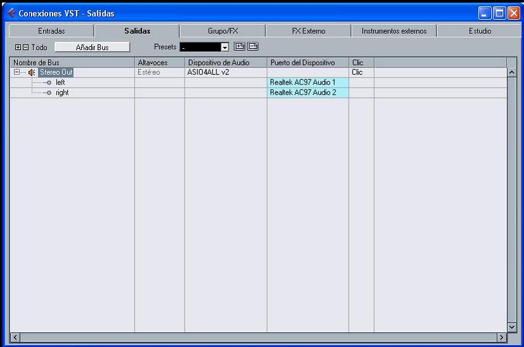Click the Puerto del Dispositivo column header
The width and height of the screenshot is (524, 347).
(x=308, y=63)
